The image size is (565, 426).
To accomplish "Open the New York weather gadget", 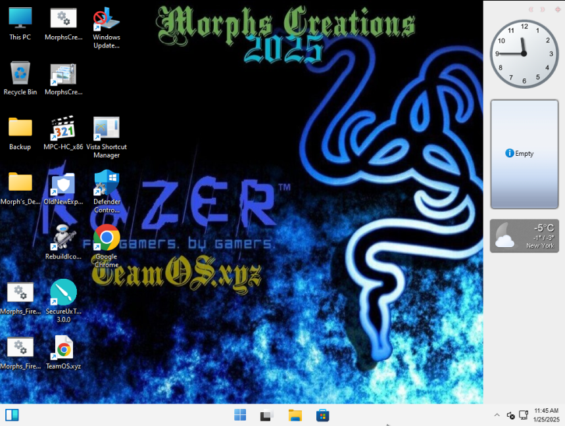I will pos(524,236).
